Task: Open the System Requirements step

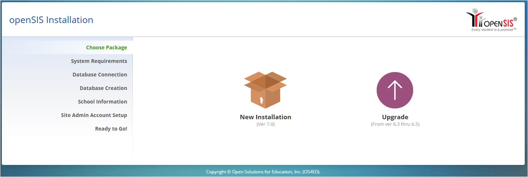Action: pyautogui.click(x=99, y=61)
